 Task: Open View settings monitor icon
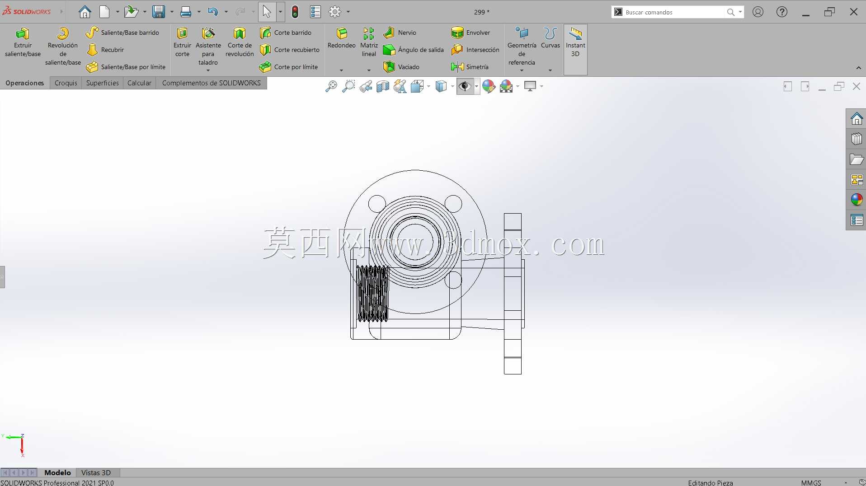coord(530,86)
